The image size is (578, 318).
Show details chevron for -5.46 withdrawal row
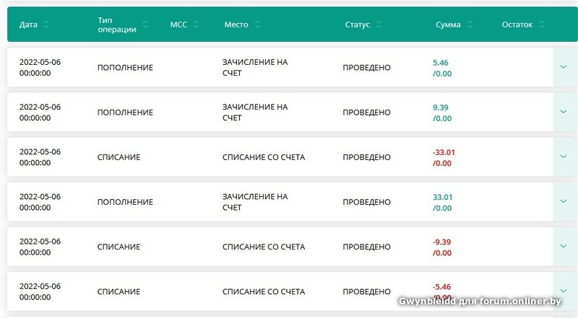tap(564, 291)
